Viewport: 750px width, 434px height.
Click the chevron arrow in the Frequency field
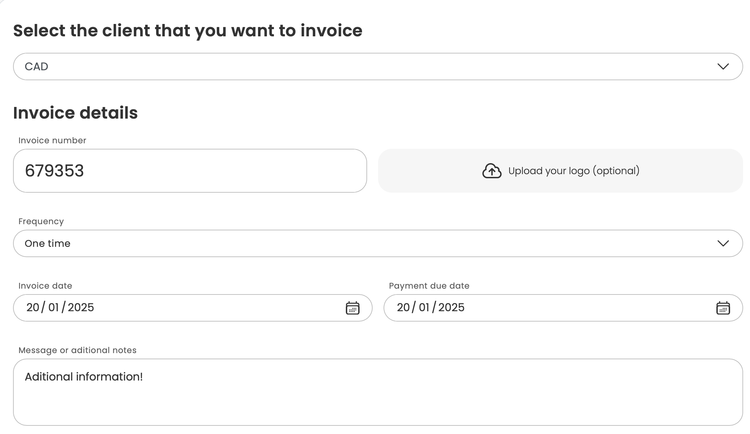723,243
